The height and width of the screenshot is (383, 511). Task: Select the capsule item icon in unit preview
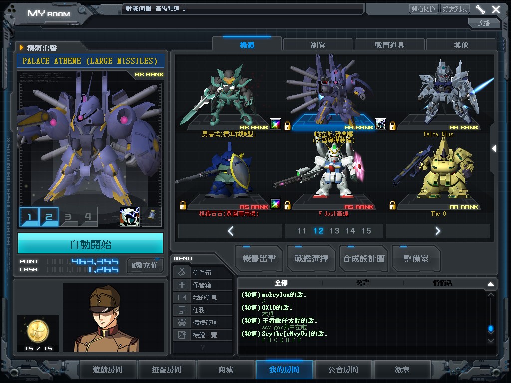[152, 216]
